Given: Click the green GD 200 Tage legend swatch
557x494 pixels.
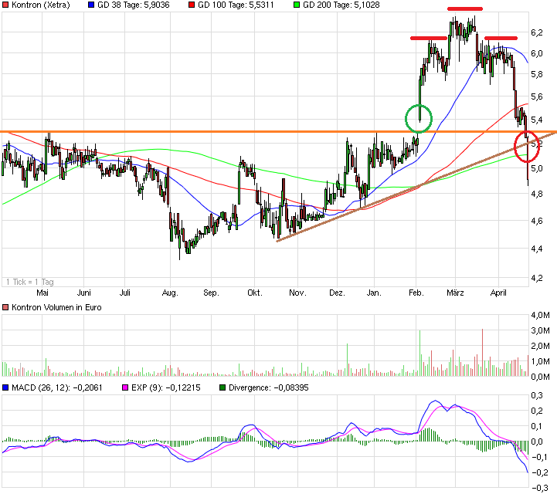Looking at the screenshot, I should [297, 5].
